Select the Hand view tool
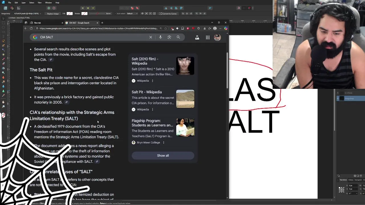 (x=3, y=102)
